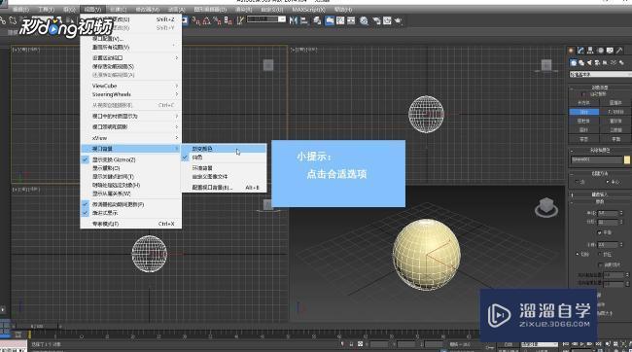Open the Layer Manager icon

pyautogui.click(x=317, y=20)
